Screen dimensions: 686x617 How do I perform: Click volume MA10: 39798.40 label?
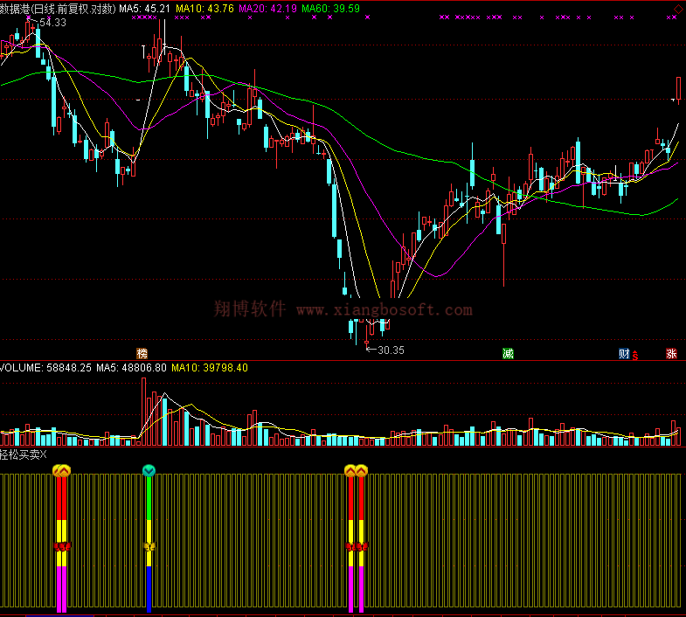(x=210, y=368)
